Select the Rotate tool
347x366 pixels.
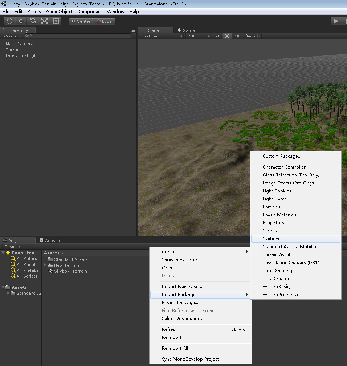[x=33, y=21]
